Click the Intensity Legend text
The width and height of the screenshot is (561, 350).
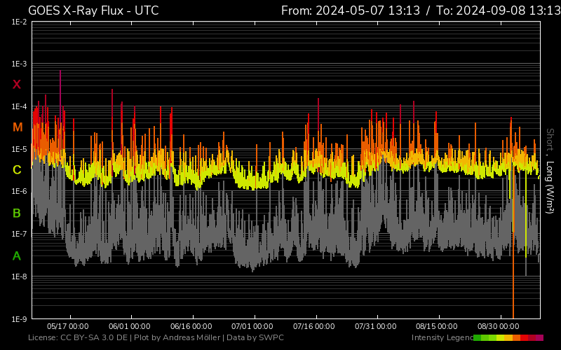tap(441, 338)
